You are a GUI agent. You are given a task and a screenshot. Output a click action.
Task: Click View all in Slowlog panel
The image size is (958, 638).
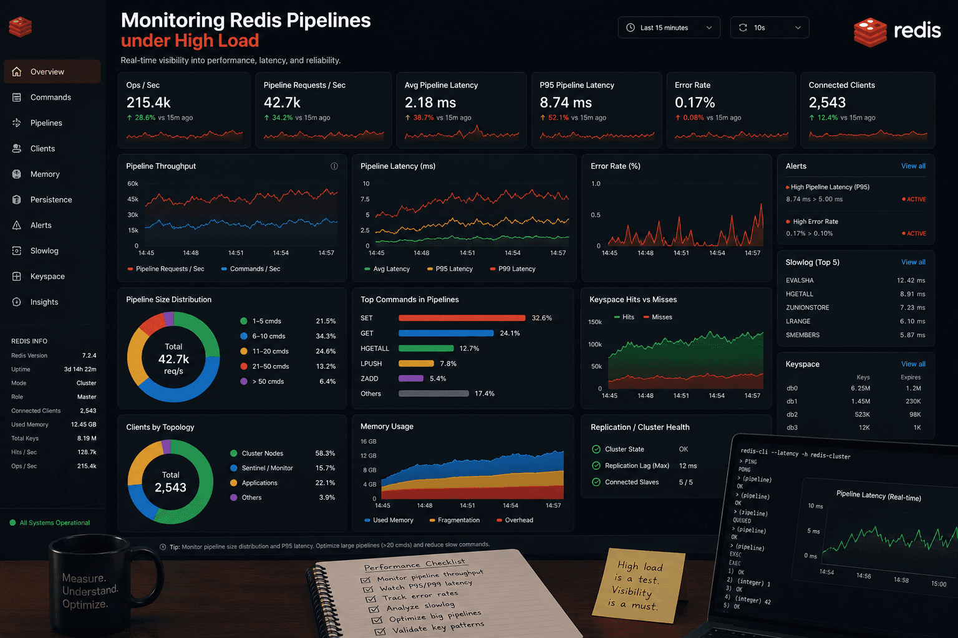913,262
